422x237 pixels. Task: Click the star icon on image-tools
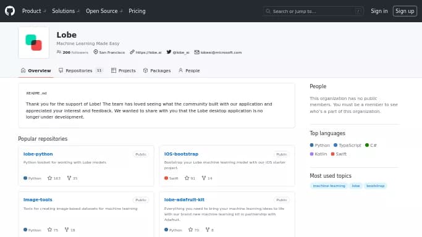(49, 230)
